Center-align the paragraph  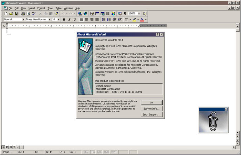(86, 20)
